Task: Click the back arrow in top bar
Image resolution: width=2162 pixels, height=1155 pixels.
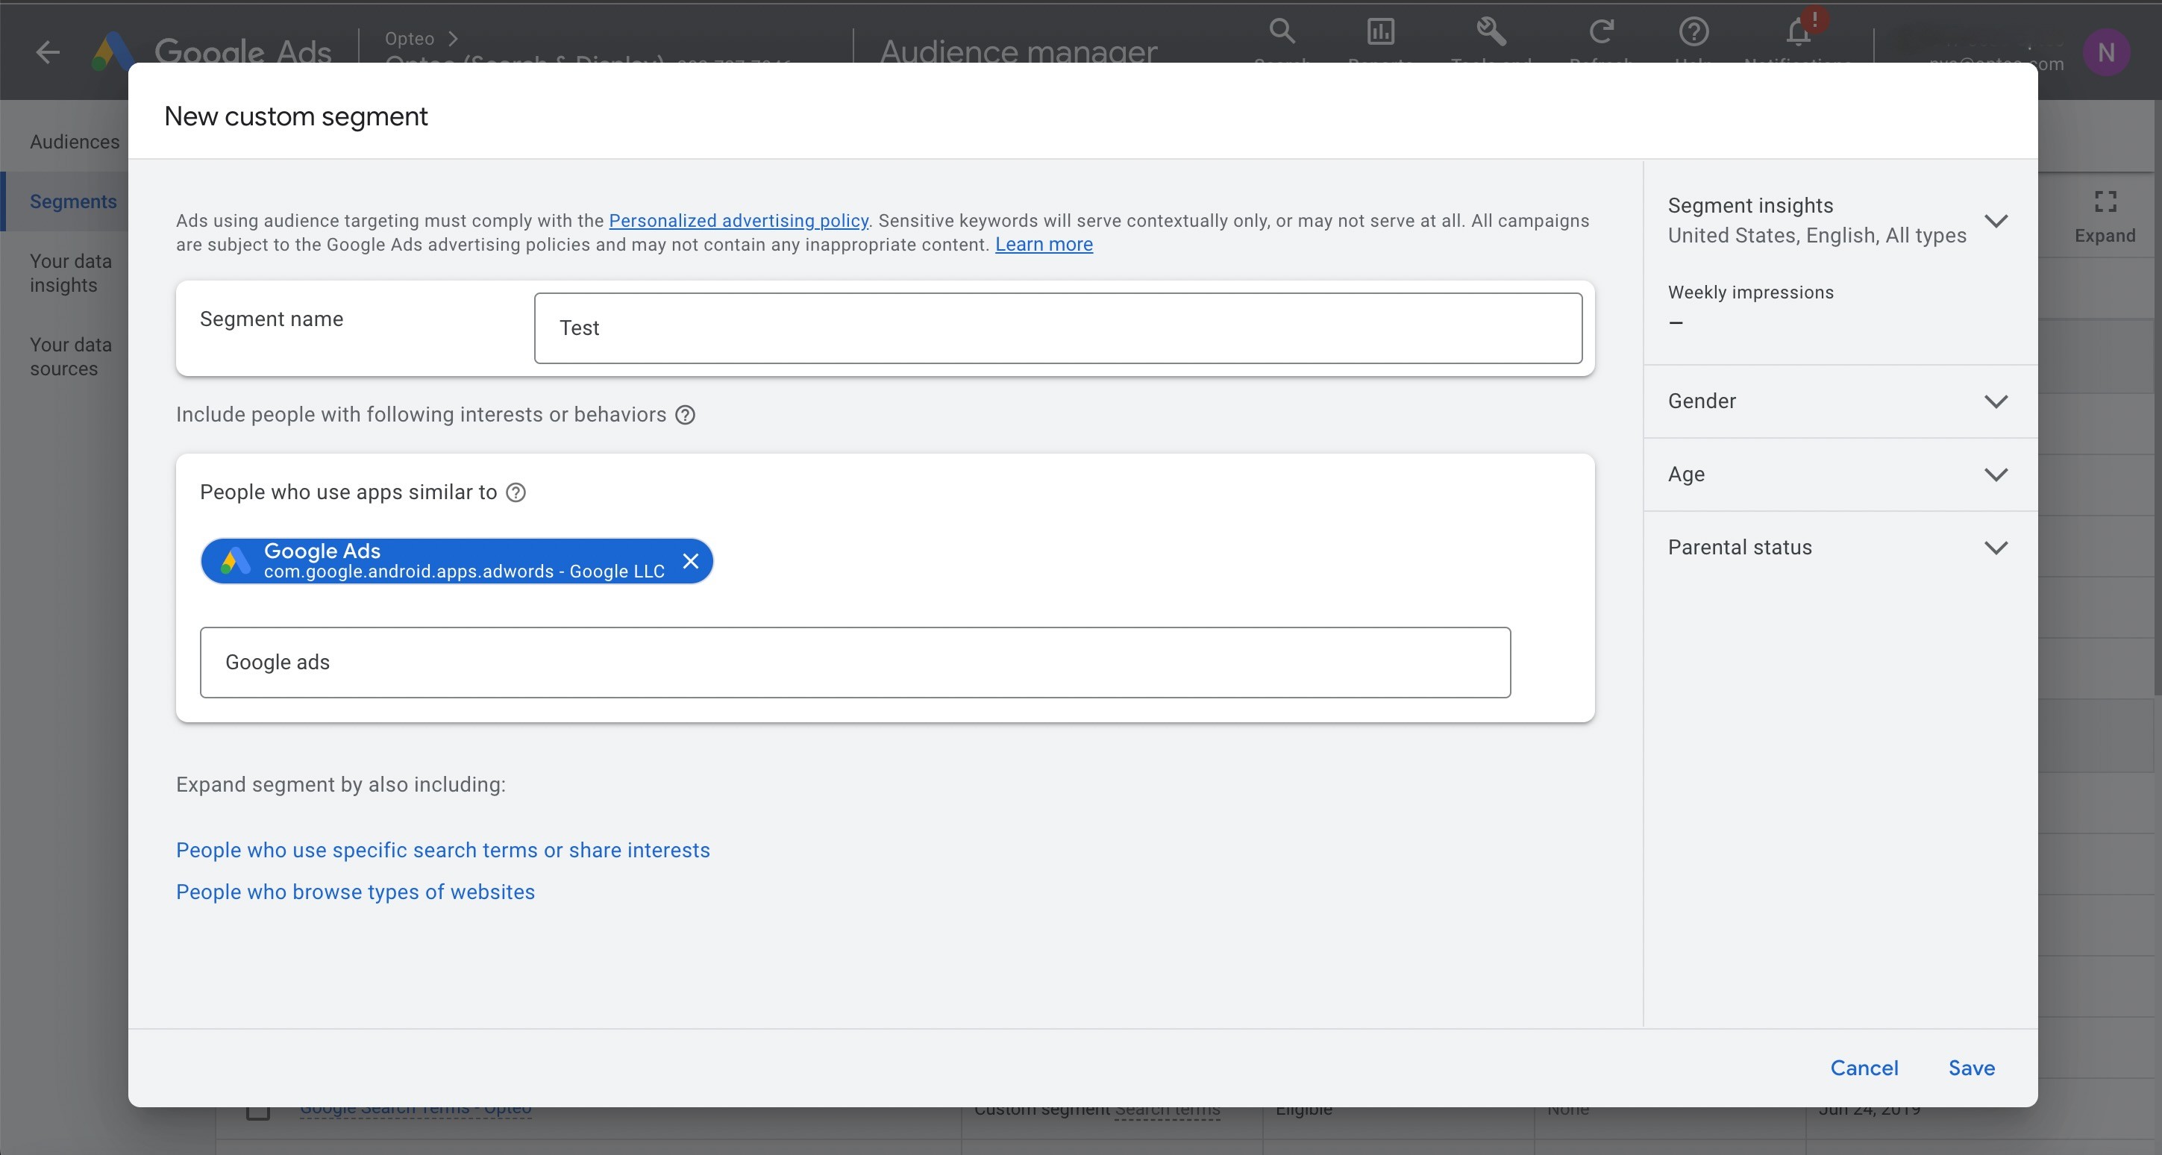Action: [x=48, y=52]
